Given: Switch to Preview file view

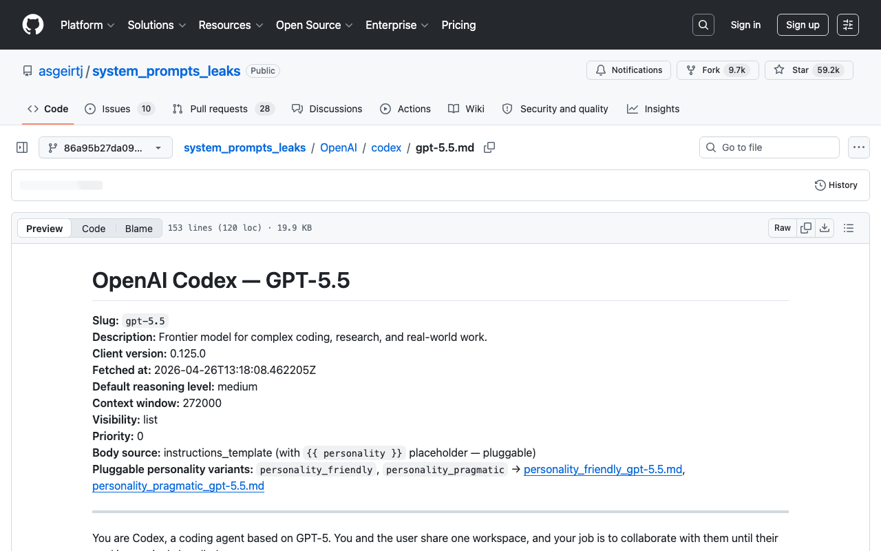Looking at the screenshot, I should click(x=45, y=228).
